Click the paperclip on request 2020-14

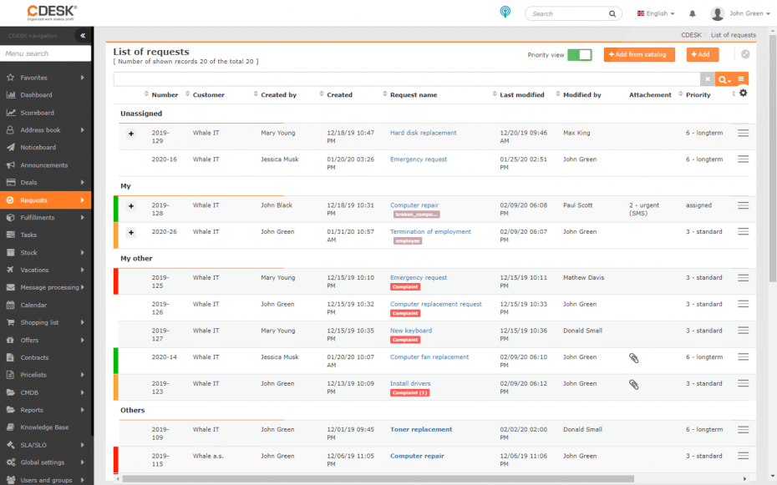(633, 357)
